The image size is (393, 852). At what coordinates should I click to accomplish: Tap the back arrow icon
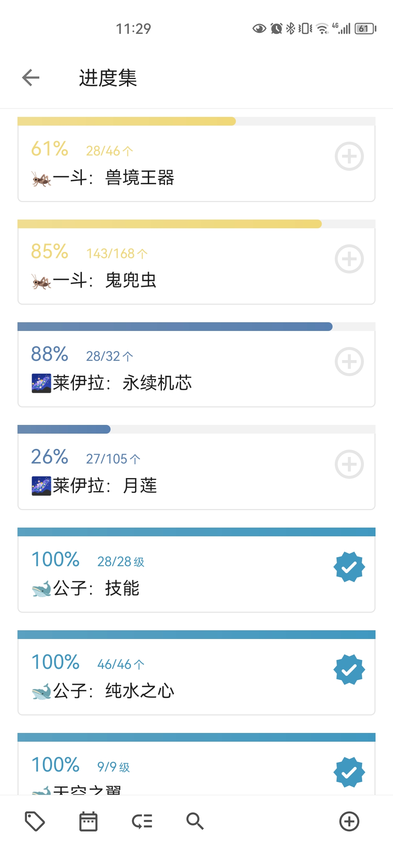[31, 78]
